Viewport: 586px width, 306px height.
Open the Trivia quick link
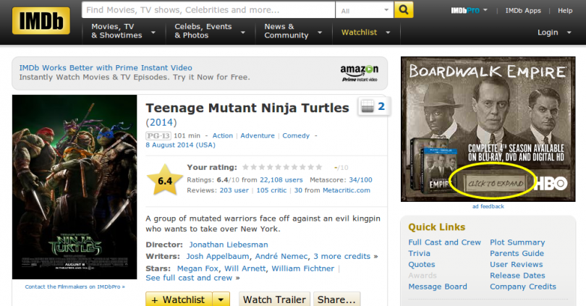point(419,253)
